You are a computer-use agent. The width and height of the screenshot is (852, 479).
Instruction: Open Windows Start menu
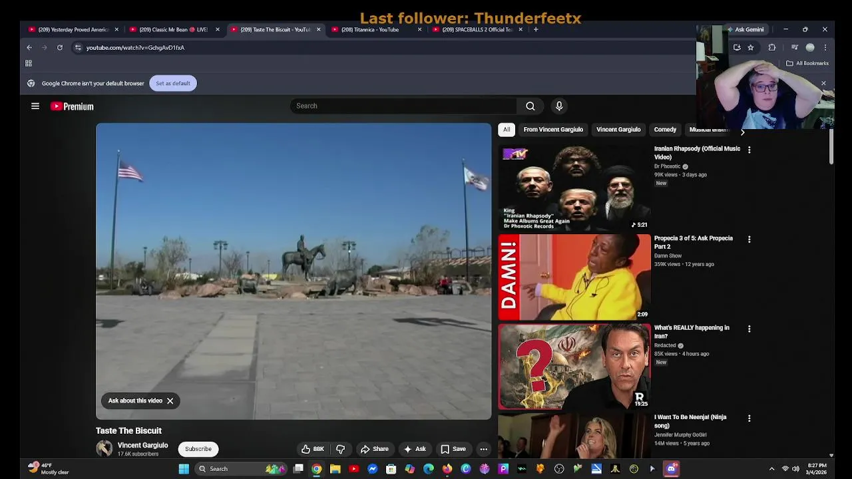(x=184, y=469)
